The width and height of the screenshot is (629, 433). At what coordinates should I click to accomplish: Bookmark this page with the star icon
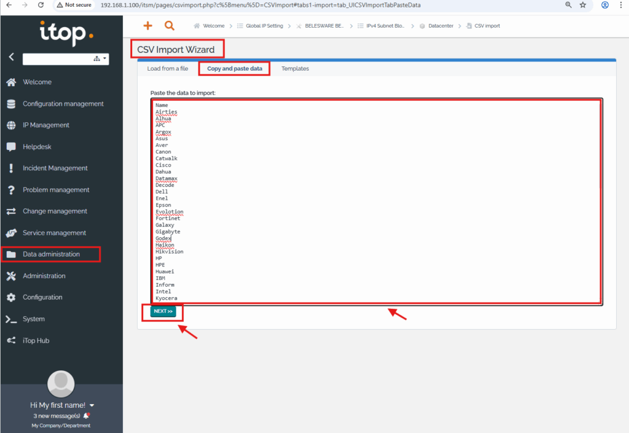[583, 5]
